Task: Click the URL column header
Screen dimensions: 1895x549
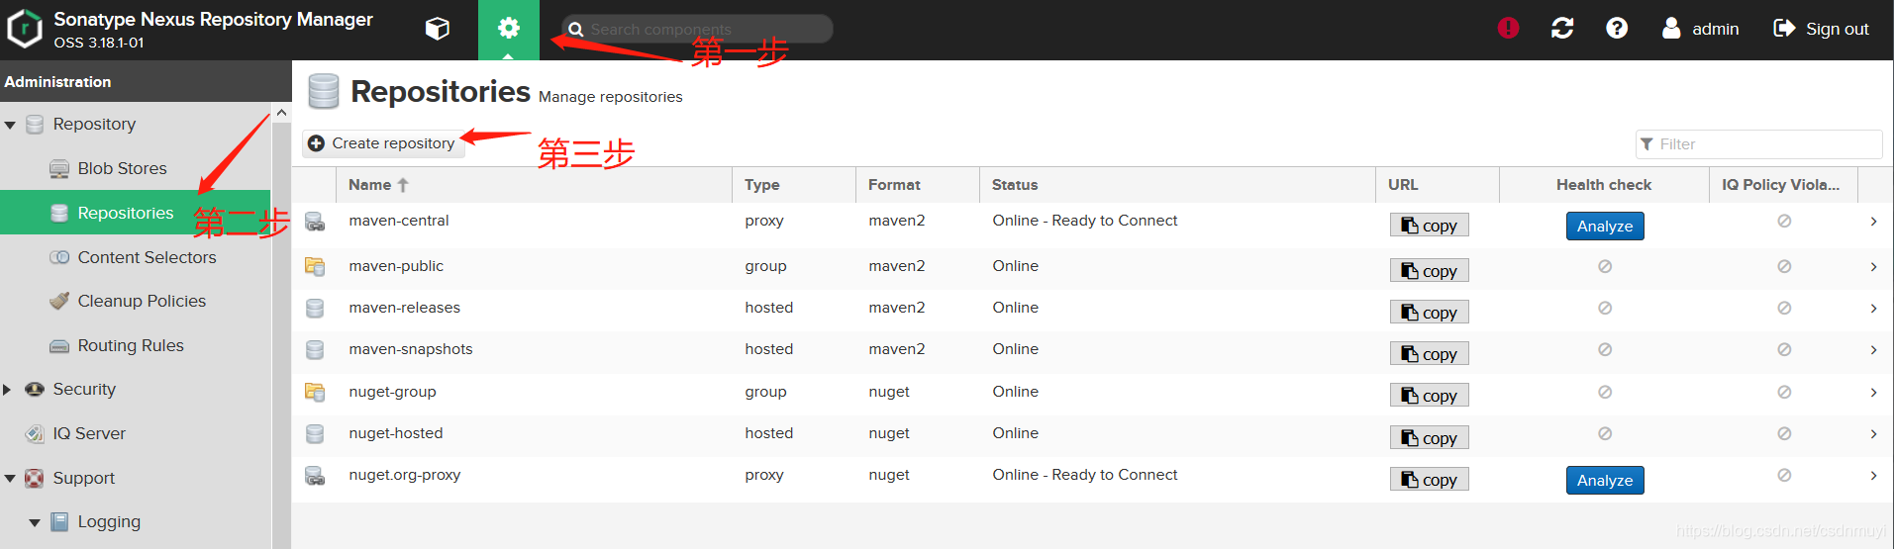Action: 1437,185
